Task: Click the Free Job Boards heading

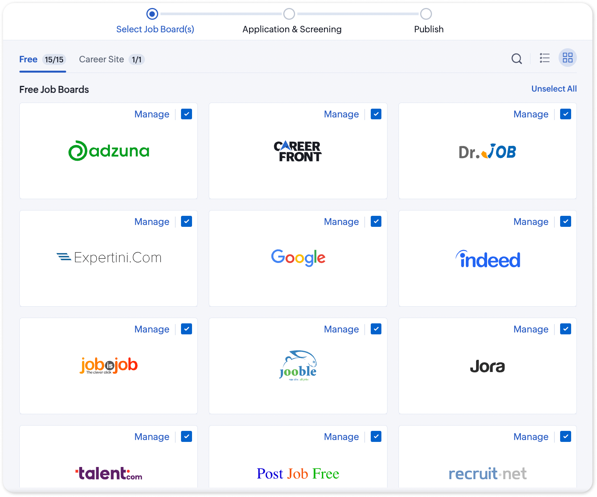Action: click(x=54, y=90)
